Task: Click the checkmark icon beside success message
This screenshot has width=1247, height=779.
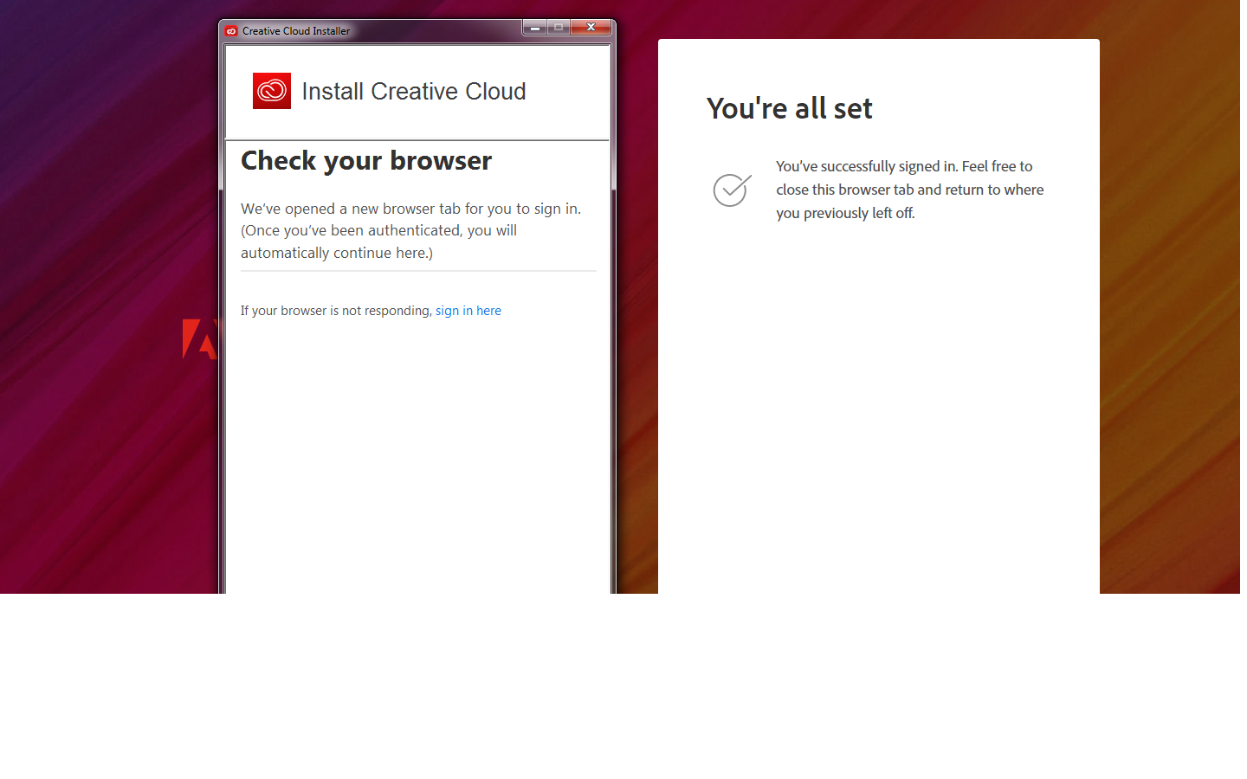Action: 733,190
